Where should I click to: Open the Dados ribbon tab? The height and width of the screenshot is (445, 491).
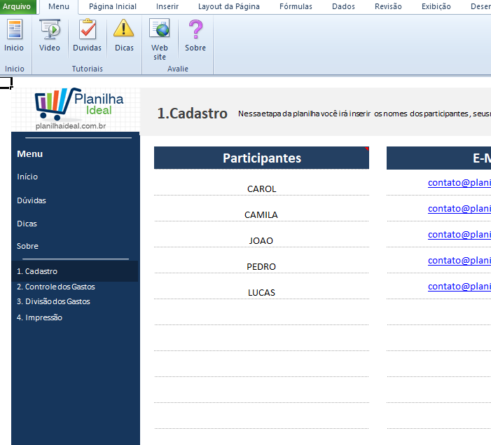pyautogui.click(x=343, y=6)
